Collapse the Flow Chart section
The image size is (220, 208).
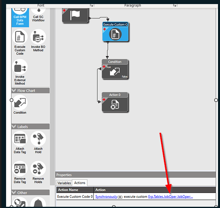pyautogui.click(x=14, y=90)
